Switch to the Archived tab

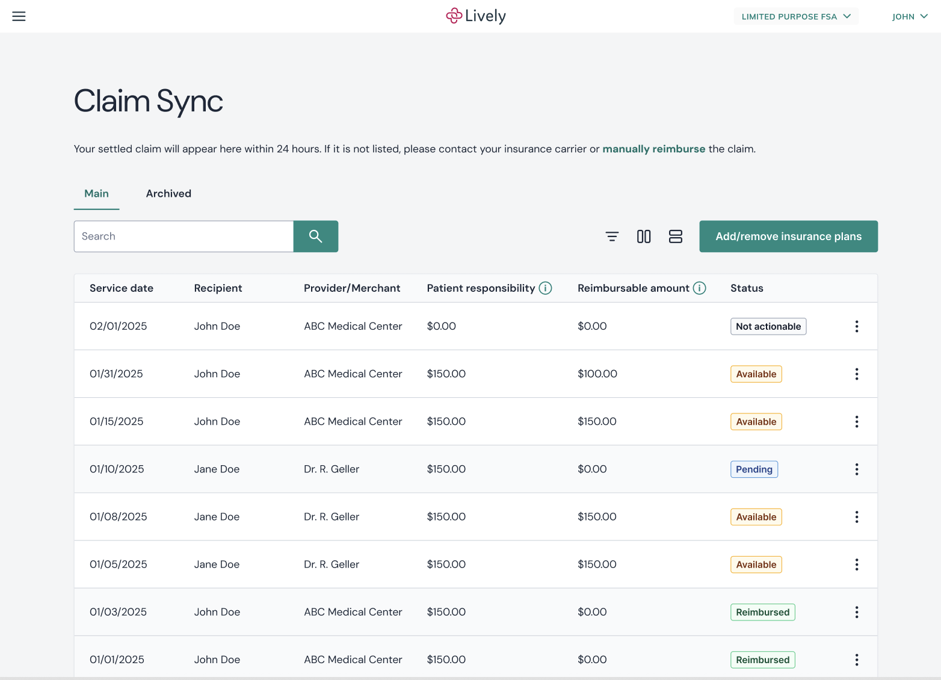[x=168, y=194]
